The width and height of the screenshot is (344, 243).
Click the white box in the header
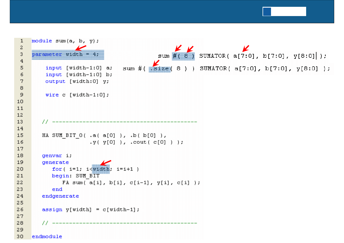pos(288,11)
